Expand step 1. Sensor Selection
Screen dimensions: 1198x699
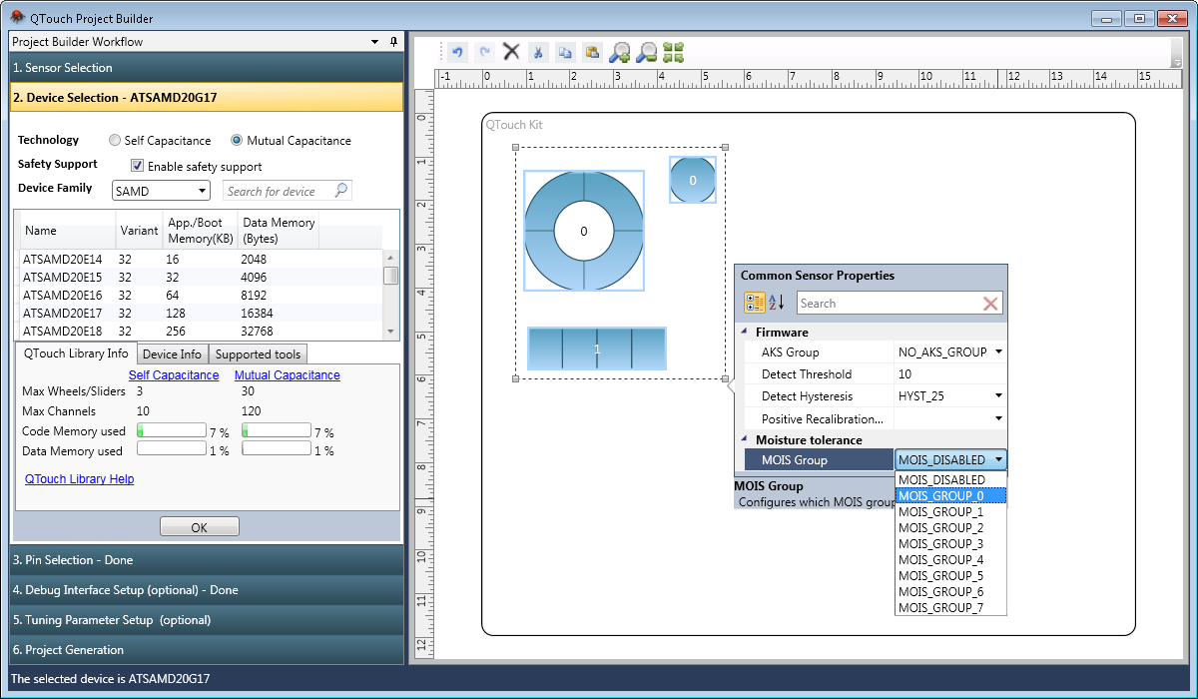click(x=207, y=68)
